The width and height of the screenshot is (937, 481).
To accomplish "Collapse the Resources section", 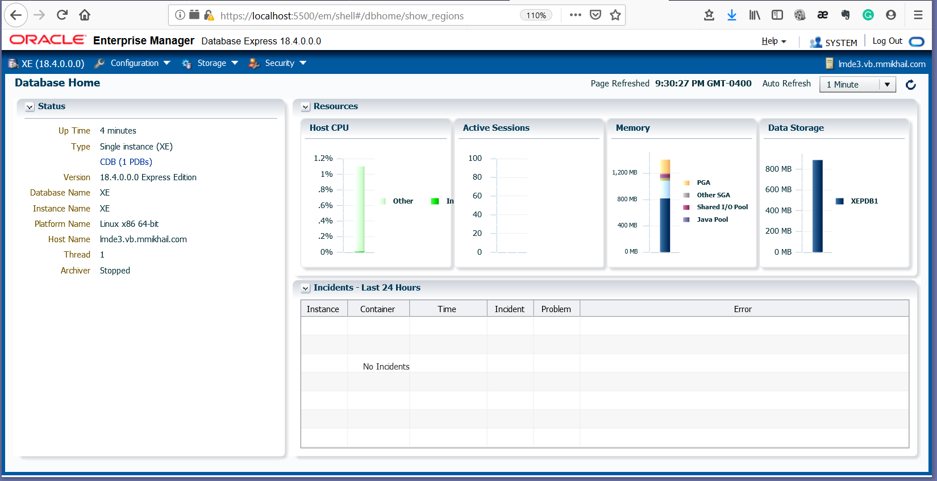I will click(x=305, y=107).
